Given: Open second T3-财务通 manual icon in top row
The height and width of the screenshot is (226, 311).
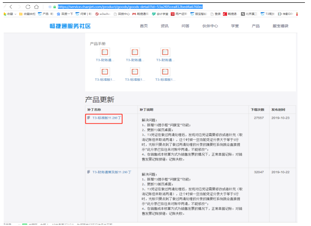Looking at the screenshot, I should [135, 52].
